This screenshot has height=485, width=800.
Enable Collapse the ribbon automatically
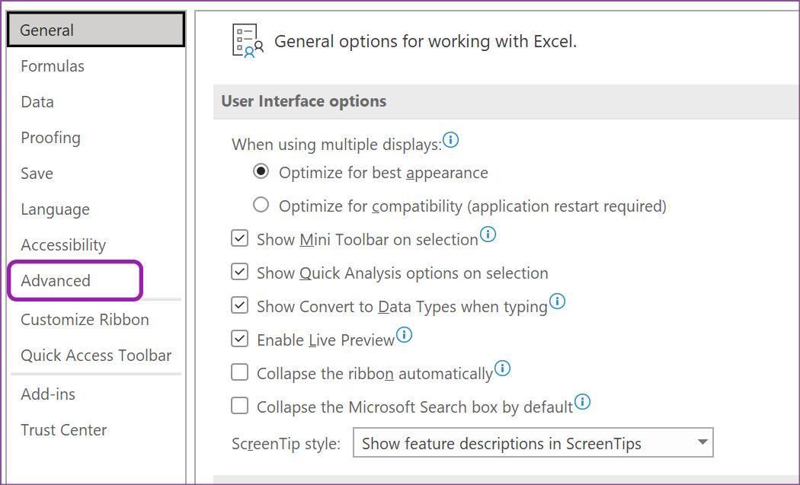point(240,372)
